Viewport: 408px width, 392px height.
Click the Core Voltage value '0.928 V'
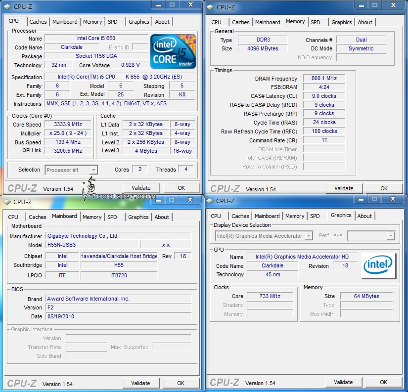tap(131, 65)
